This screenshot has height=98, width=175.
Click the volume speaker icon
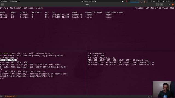(164, 1)
